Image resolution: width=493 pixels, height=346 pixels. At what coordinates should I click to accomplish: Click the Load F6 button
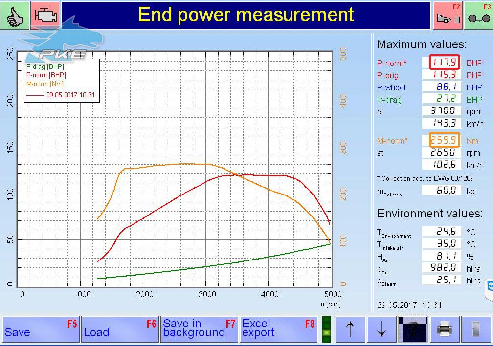pyautogui.click(x=120, y=329)
